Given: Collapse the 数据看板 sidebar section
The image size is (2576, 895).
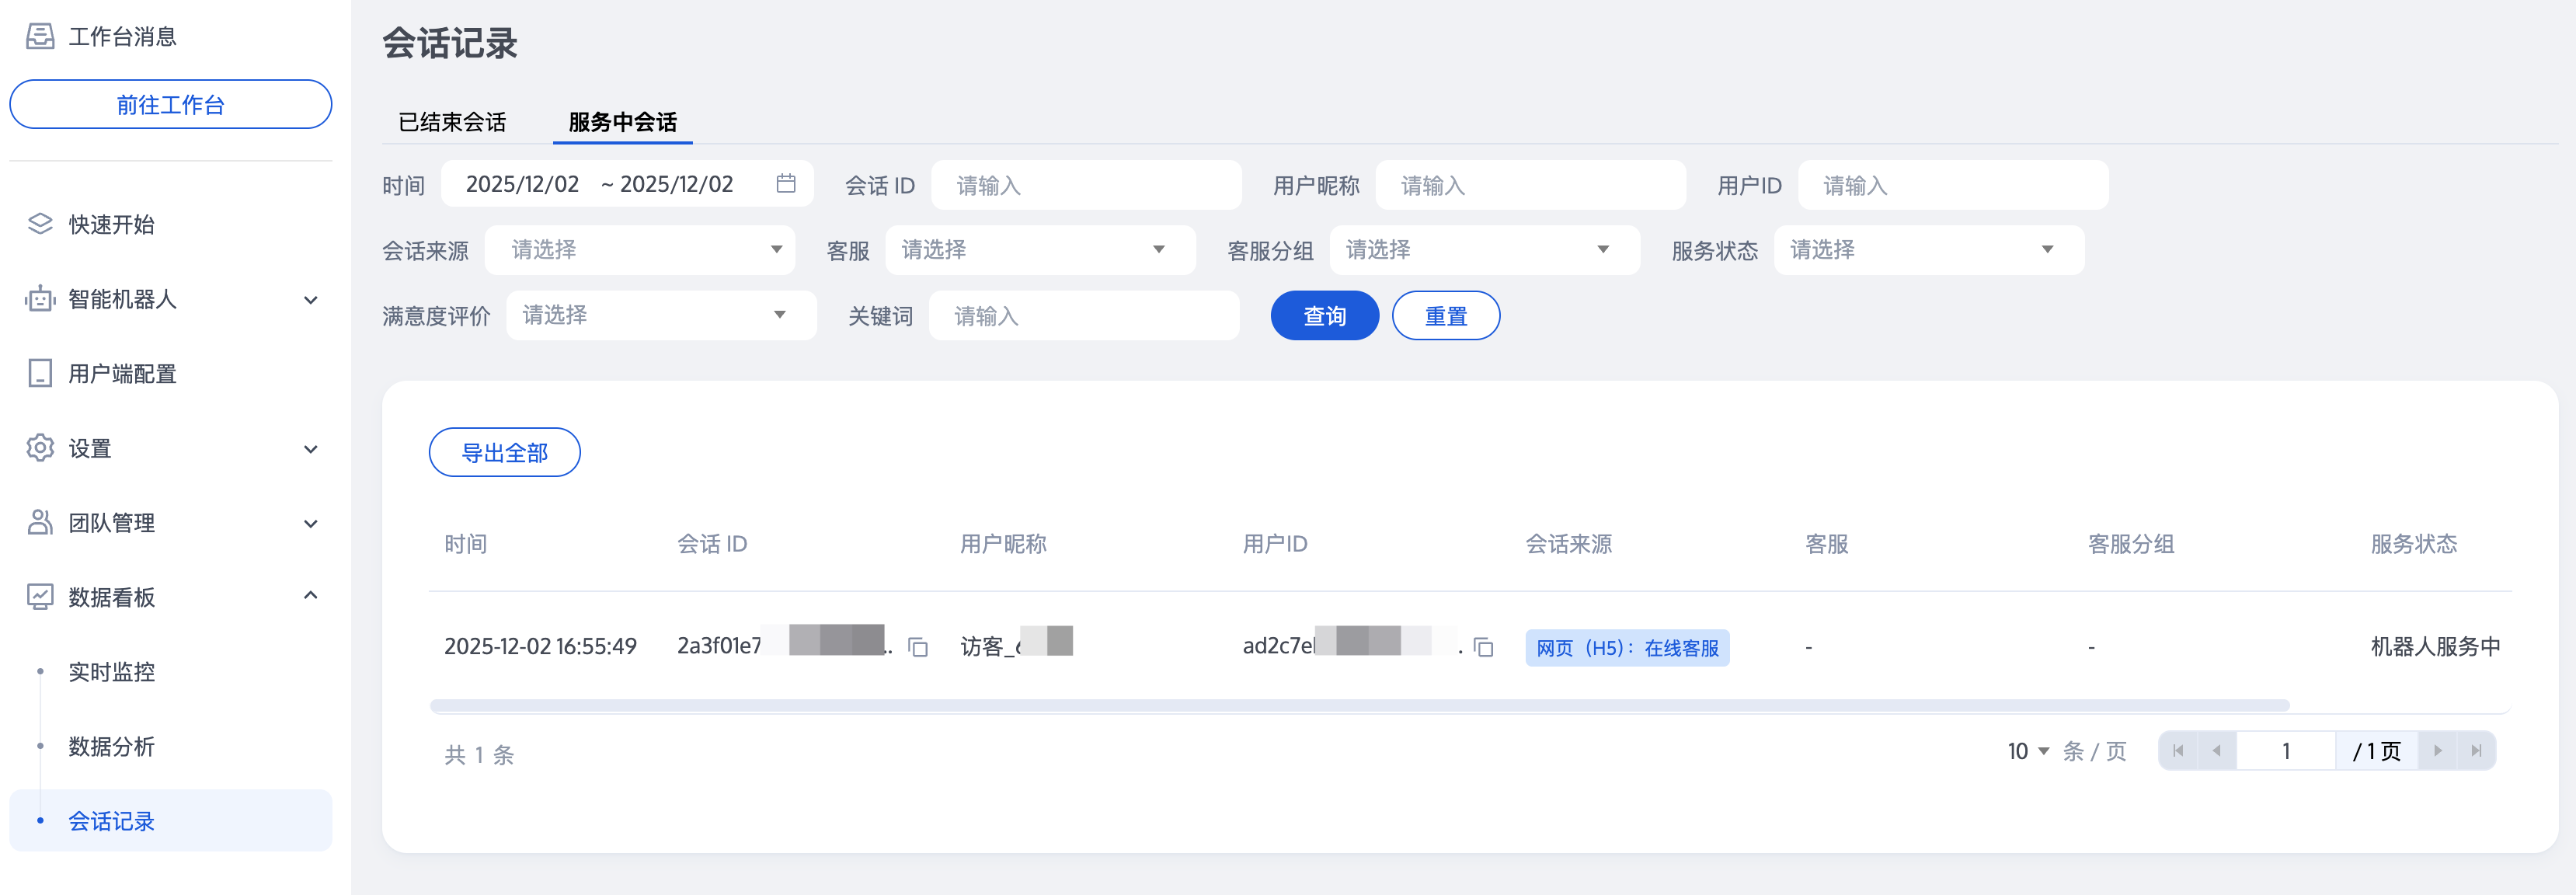Looking at the screenshot, I should tap(310, 596).
